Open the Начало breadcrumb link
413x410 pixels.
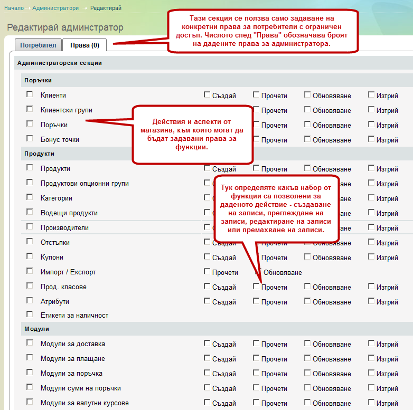click(x=14, y=8)
